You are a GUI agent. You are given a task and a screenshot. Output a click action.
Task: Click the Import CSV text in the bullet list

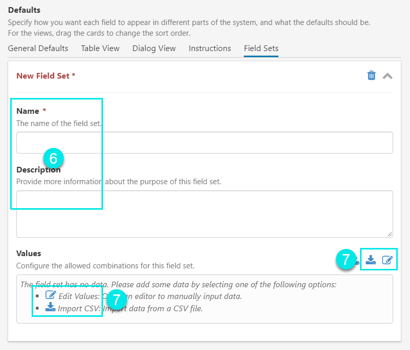point(79,308)
